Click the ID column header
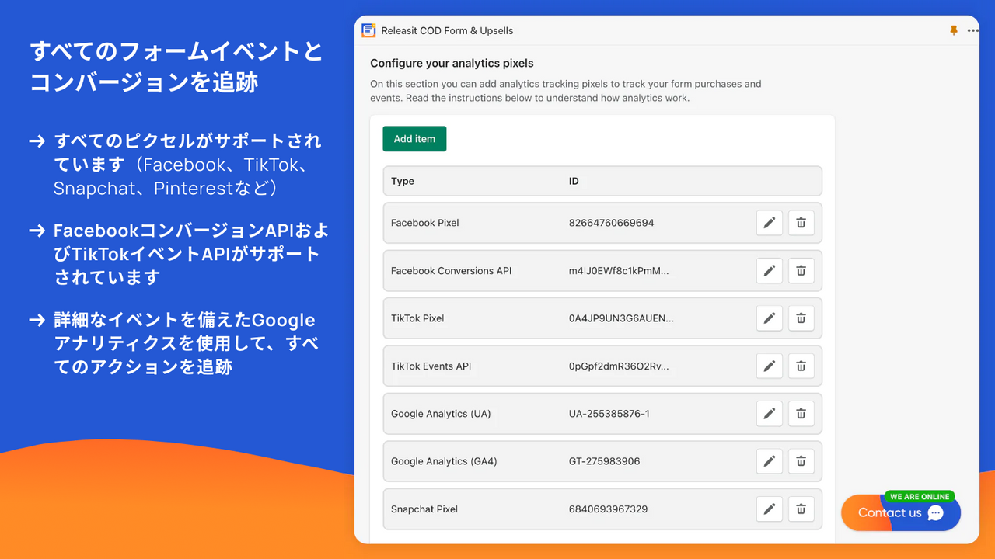Viewport: 995px width, 559px height. 574,181
